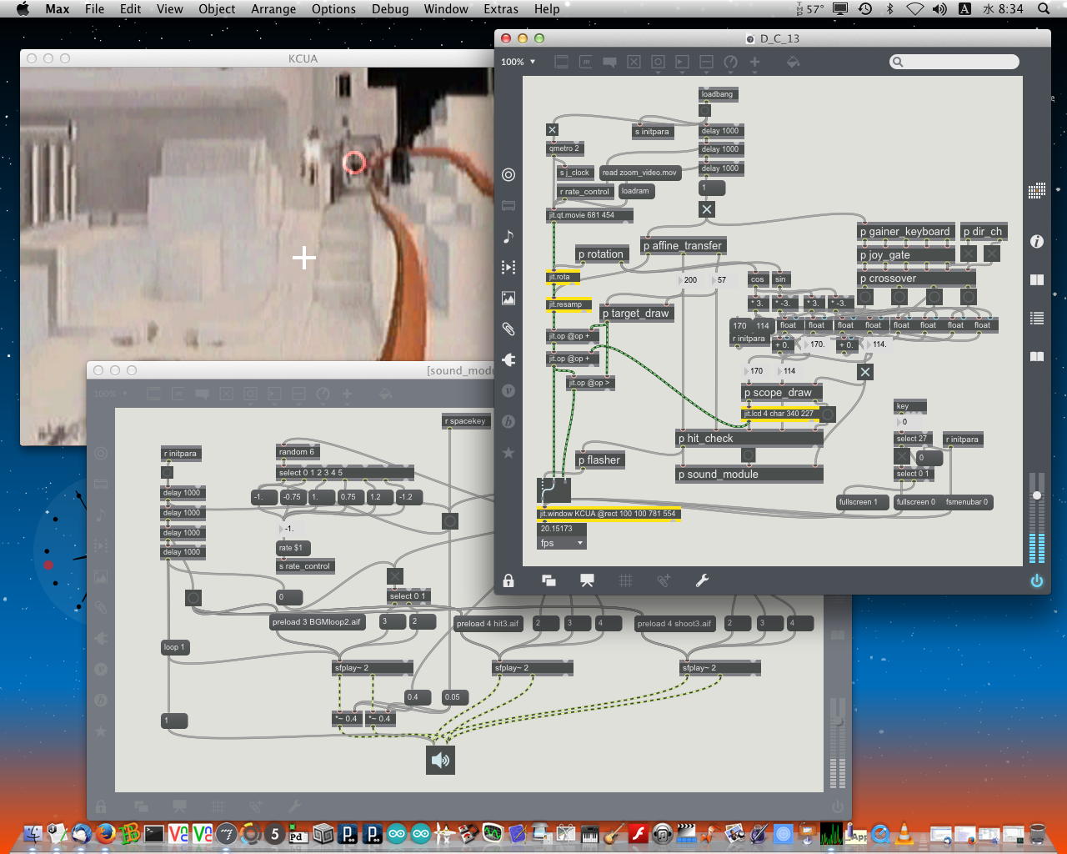Image resolution: width=1067 pixels, height=854 pixels.
Task: Click the 'loop 1' message in sound_module
Action: [x=176, y=647]
